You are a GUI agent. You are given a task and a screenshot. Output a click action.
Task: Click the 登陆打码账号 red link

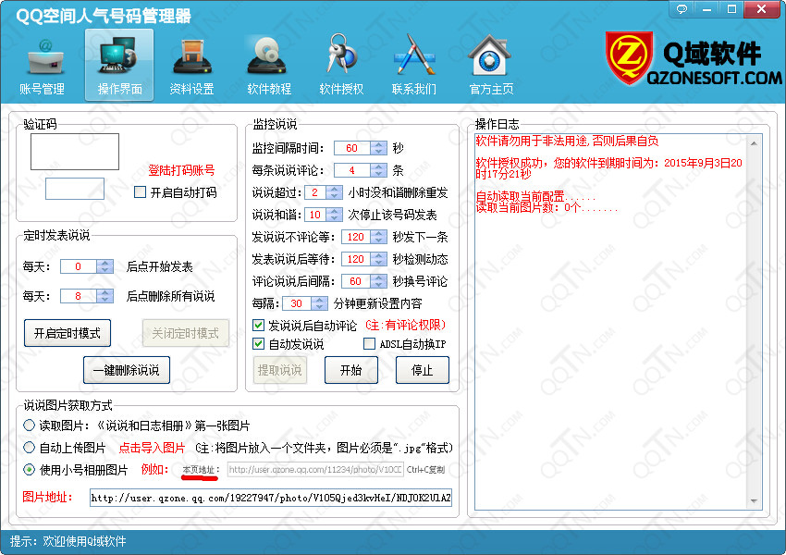pyautogui.click(x=181, y=170)
